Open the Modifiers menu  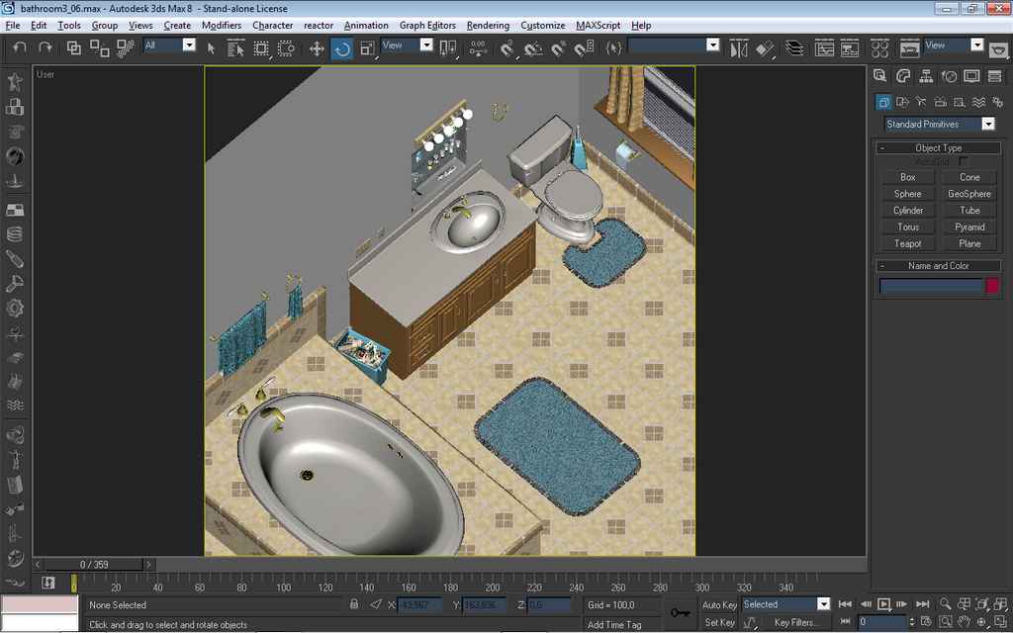(x=221, y=25)
